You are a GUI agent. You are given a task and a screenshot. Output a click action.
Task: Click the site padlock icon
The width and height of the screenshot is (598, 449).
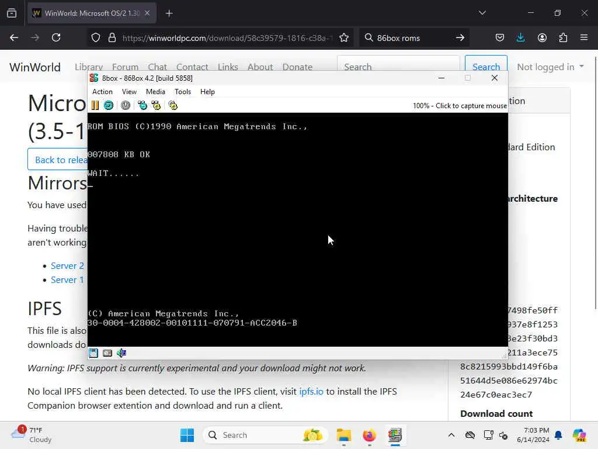[112, 38]
